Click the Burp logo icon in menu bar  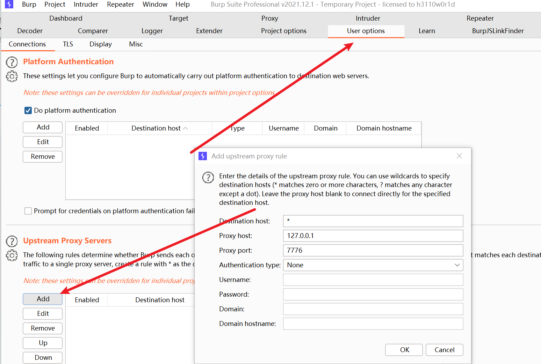pos(9,4)
